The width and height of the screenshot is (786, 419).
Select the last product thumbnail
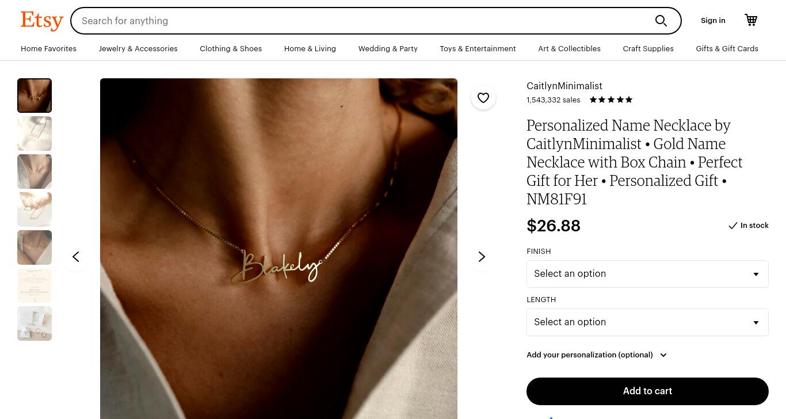click(x=35, y=323)
